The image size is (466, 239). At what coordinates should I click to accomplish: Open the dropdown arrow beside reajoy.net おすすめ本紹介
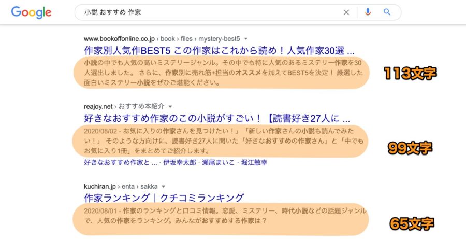(x=170, y=107)
